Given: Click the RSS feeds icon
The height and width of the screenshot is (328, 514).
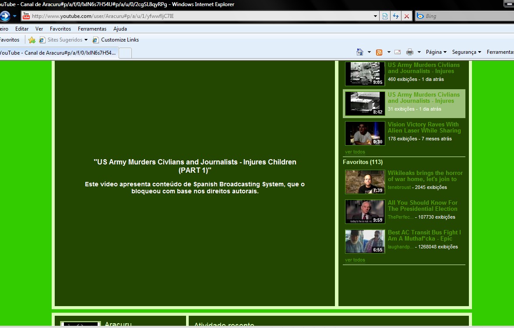Looking at the screenshot, I should [x=379, y=52].
